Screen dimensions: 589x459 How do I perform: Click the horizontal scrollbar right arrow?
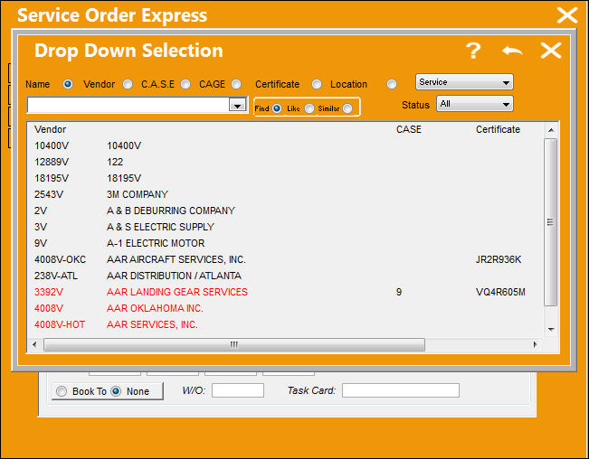coord(536,344)
